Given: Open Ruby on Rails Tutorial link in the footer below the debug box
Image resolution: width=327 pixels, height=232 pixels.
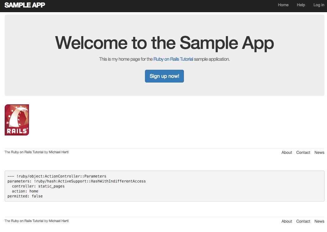Looking at the screenshot, I should (27, 221).
